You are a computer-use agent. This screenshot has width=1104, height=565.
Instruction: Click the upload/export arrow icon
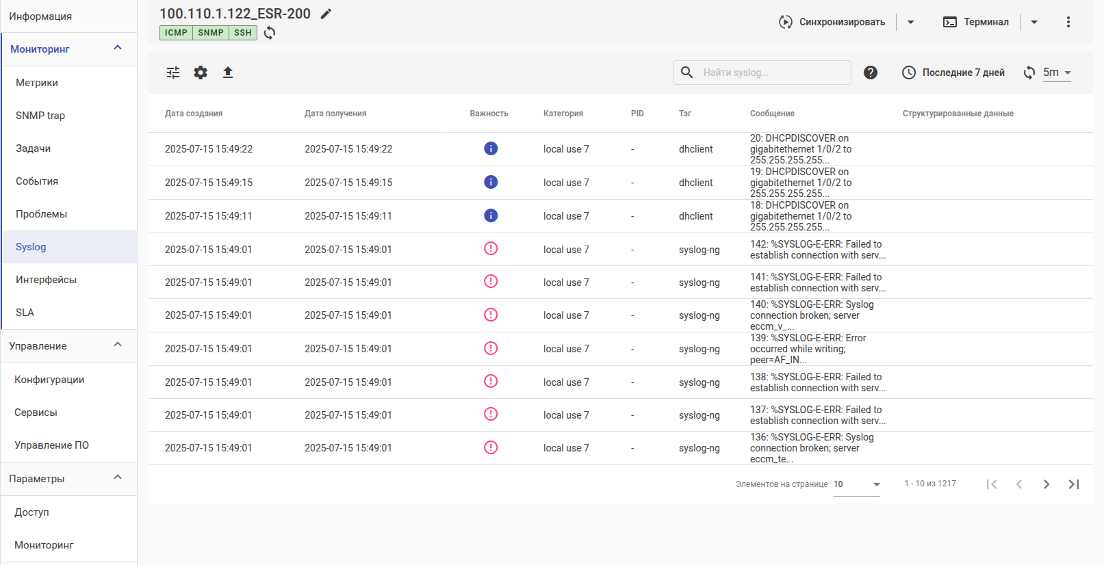[x=228, y=73]
